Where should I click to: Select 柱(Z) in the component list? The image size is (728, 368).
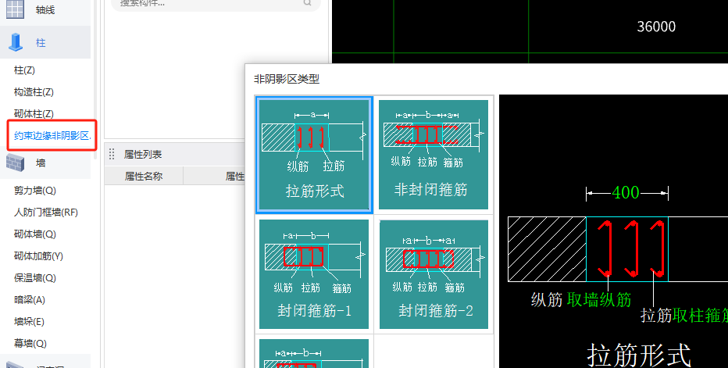point(25,70)
